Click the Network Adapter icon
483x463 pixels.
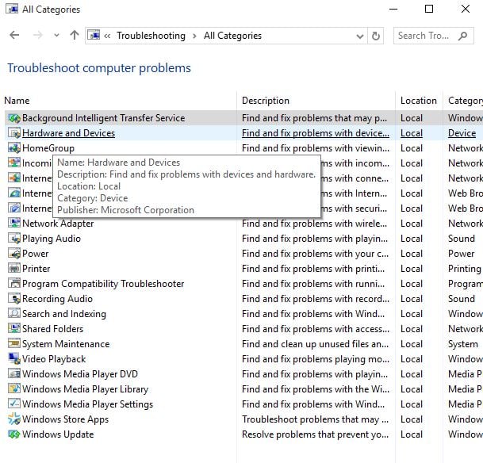(x=14, y=224)
